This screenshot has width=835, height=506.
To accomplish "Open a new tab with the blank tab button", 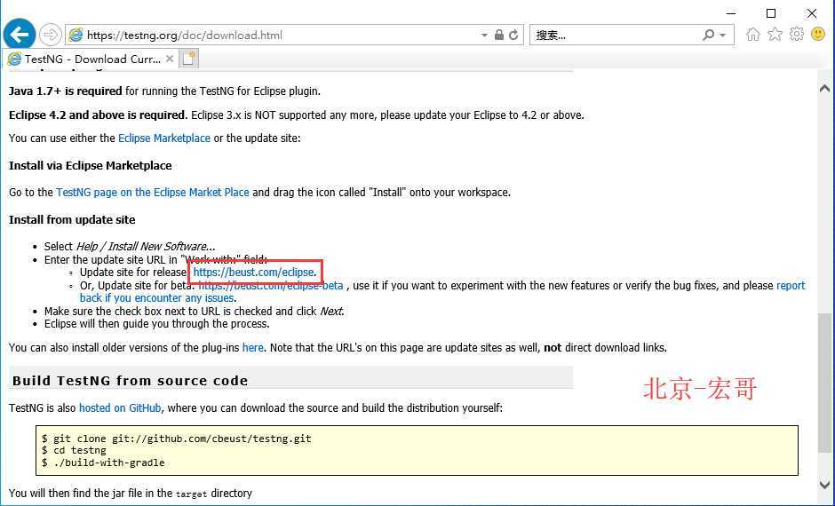I will click(189, 59).
